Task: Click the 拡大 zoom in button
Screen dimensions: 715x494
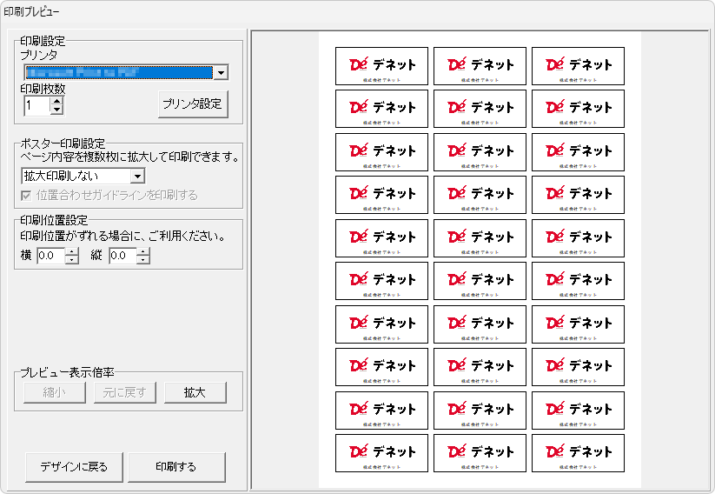Action: (195, 392)
